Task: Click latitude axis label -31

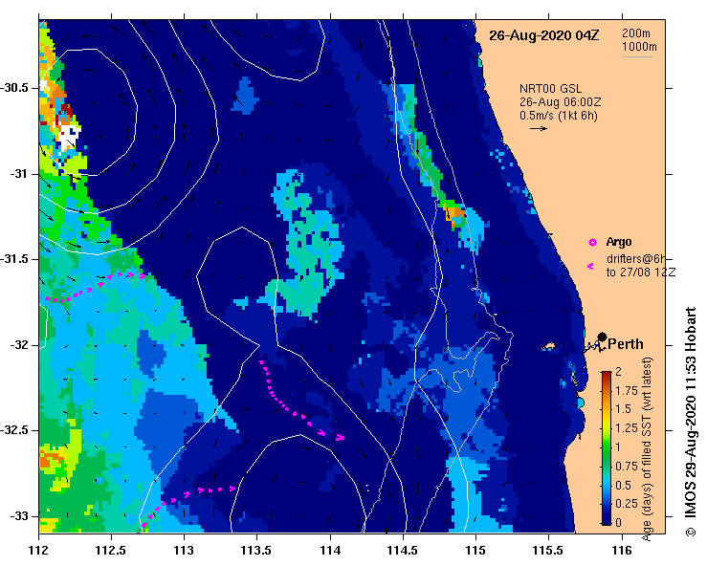Action: [18, 173]
